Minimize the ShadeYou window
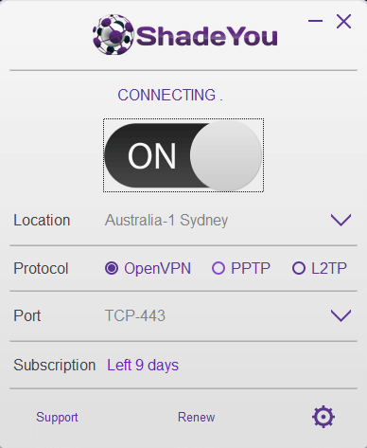The height and width of the screenshot is (448, 367). click(x=315, y=21)
